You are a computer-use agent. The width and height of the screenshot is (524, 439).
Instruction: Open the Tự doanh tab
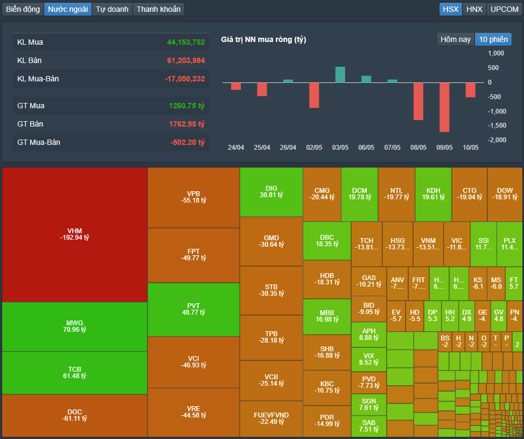pos(112,9)
